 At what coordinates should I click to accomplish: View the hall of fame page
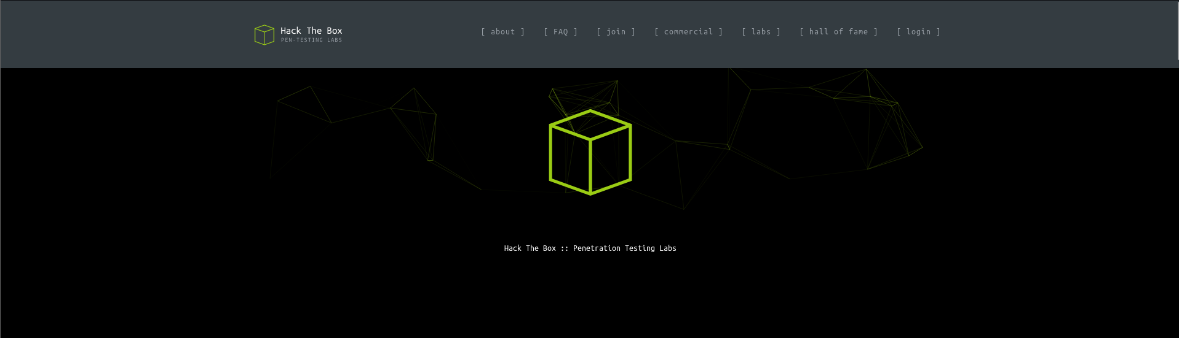tap(839, 32)
